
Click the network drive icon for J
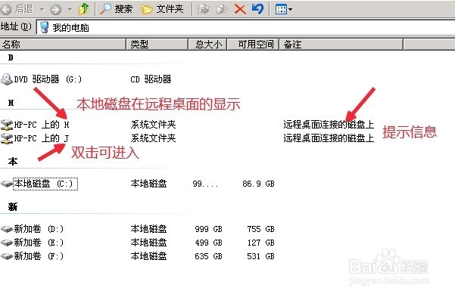coord(6,138)
